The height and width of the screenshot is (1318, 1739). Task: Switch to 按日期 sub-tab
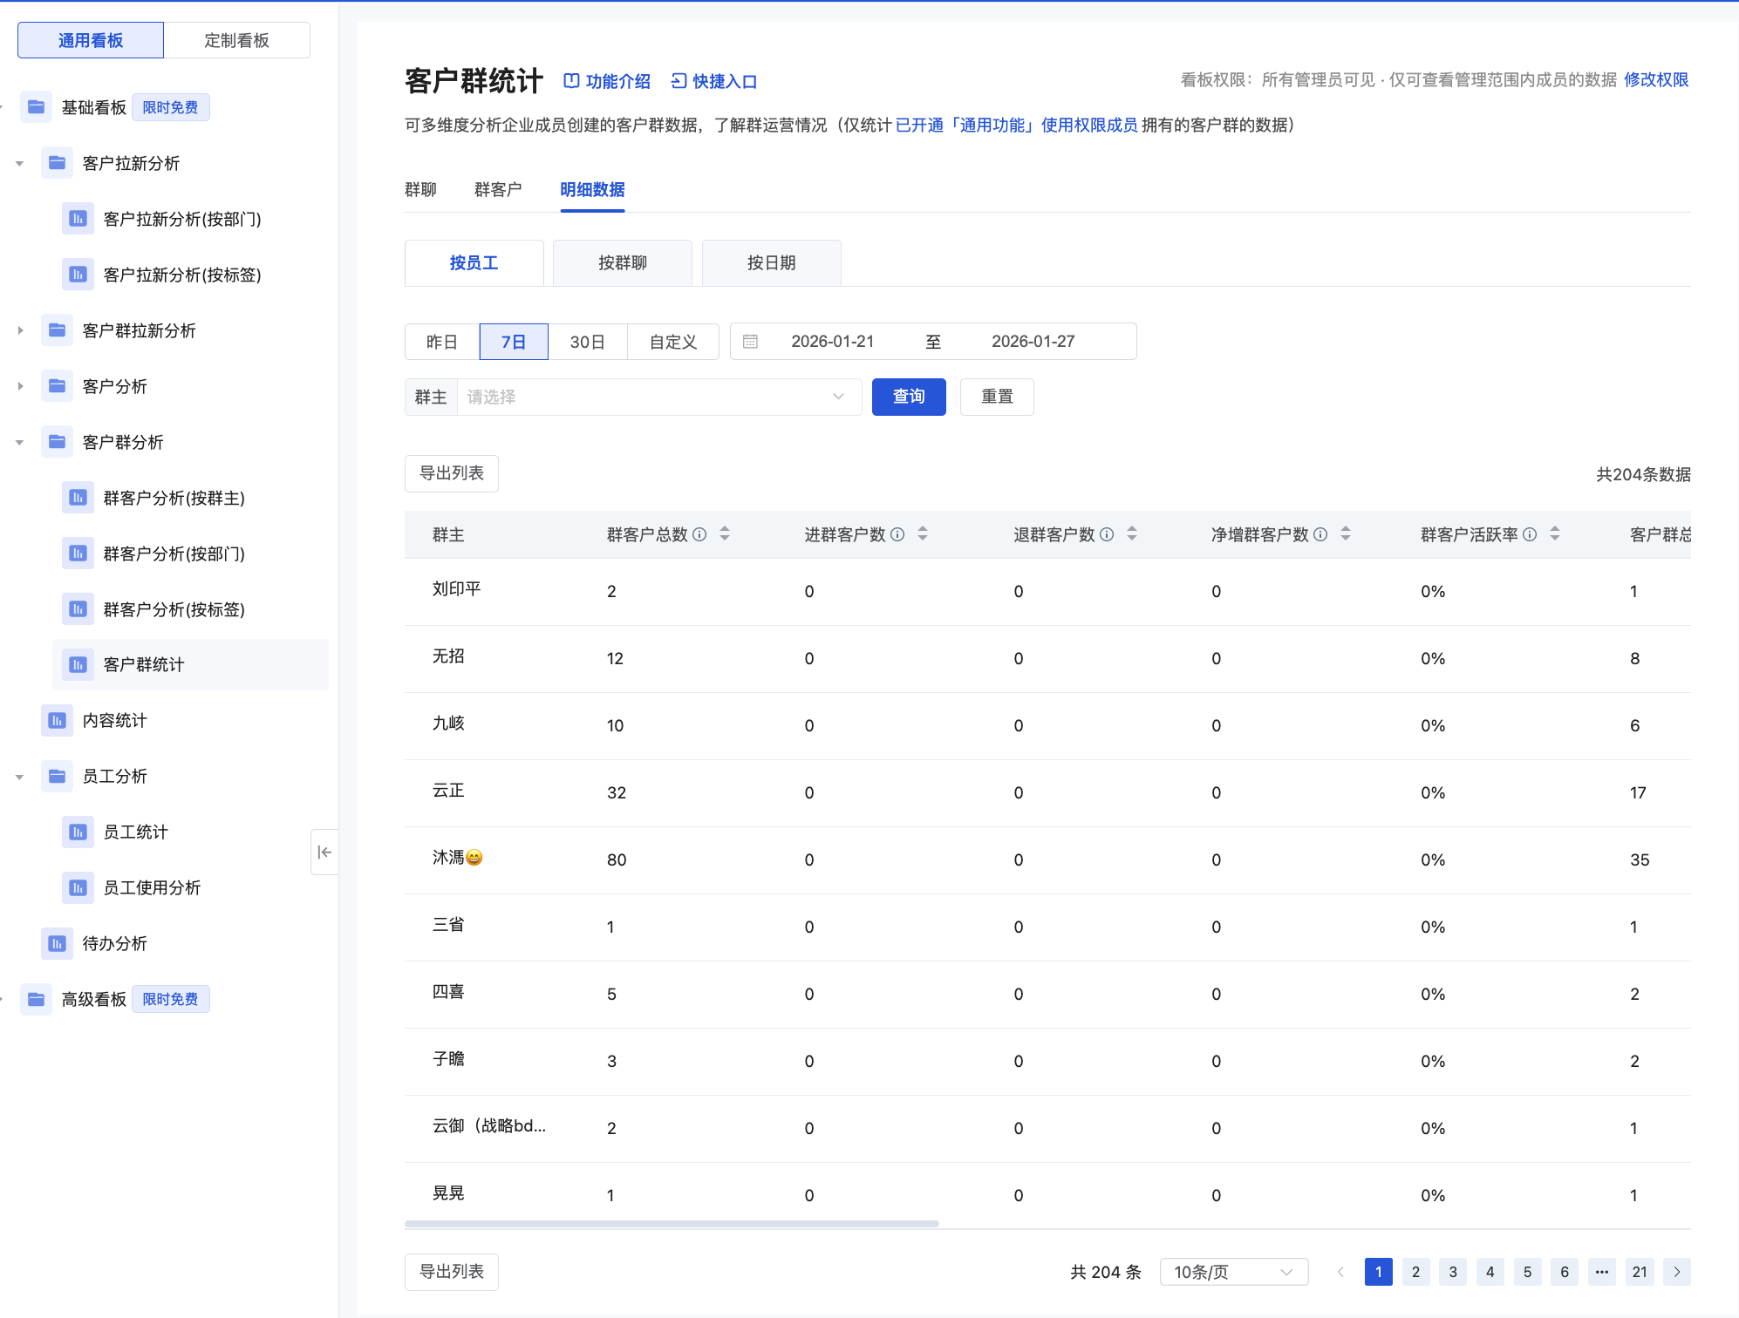(x=772, y=262)
